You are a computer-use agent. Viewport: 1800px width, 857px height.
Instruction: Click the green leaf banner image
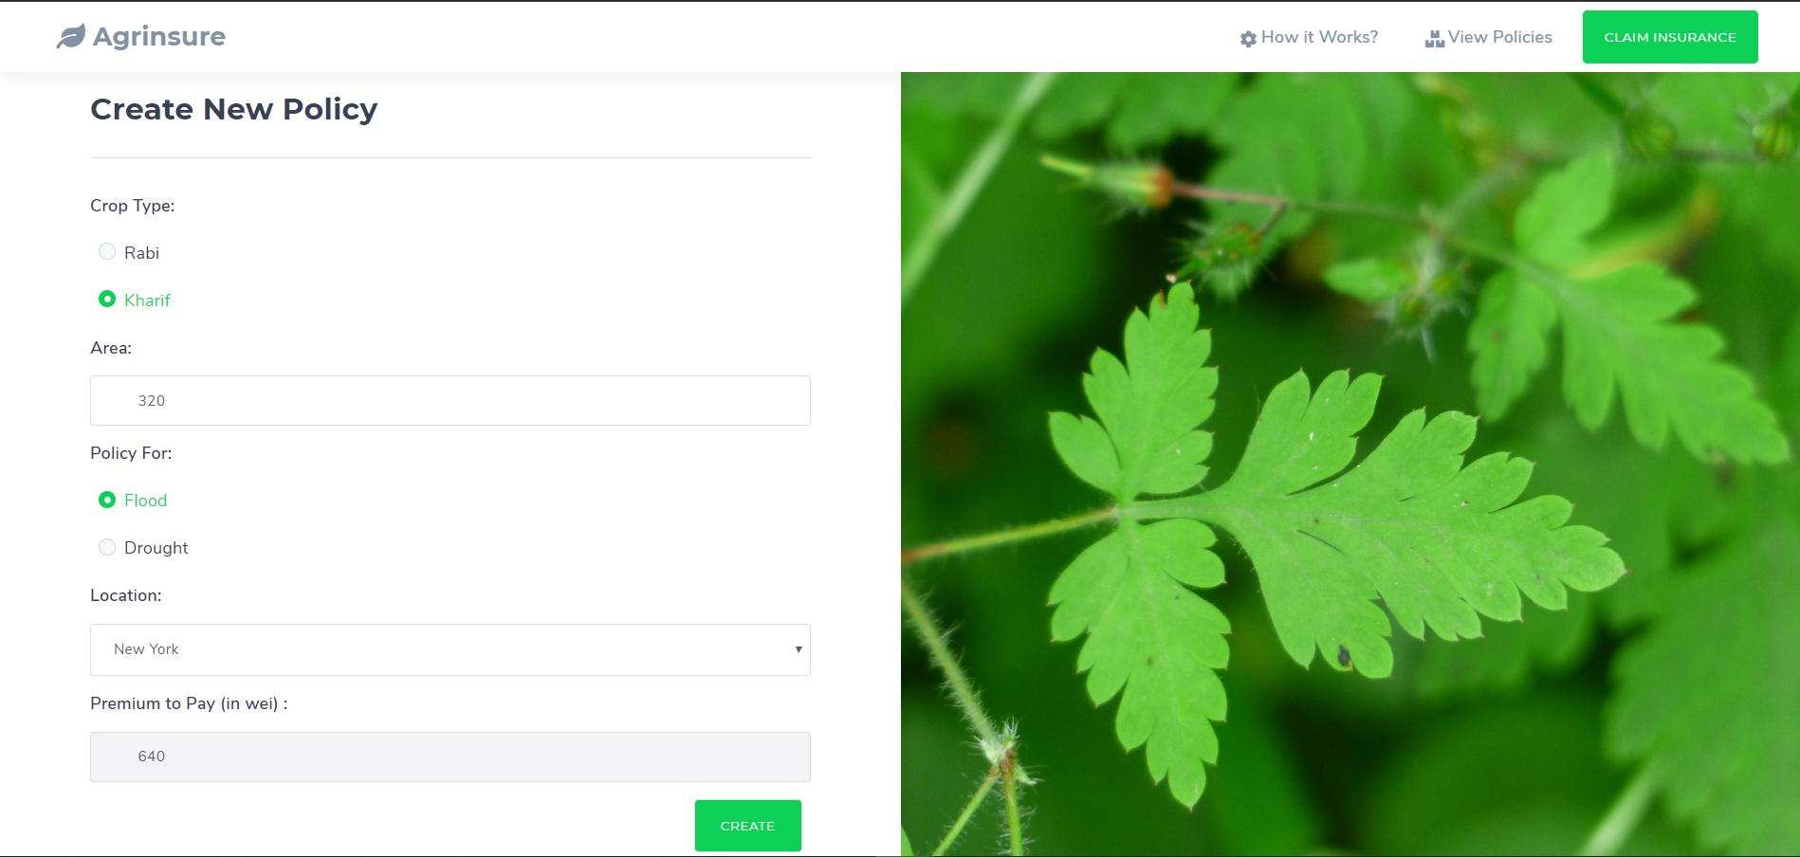click(1350, 465)
